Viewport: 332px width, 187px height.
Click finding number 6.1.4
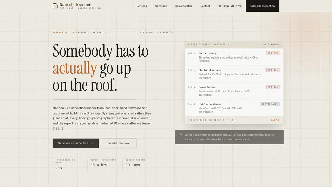pos(192,70)
